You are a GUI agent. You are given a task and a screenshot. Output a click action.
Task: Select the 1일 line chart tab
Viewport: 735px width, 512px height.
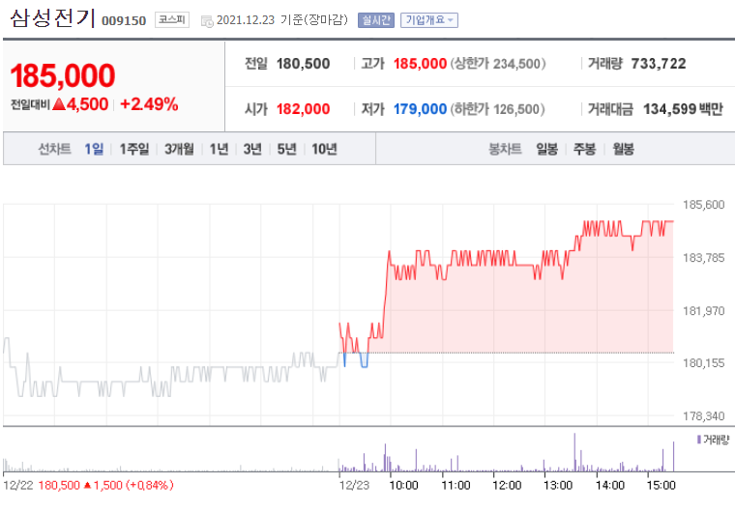(94, 149)
